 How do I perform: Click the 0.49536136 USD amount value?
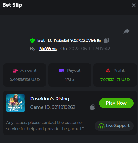[25, 80]
